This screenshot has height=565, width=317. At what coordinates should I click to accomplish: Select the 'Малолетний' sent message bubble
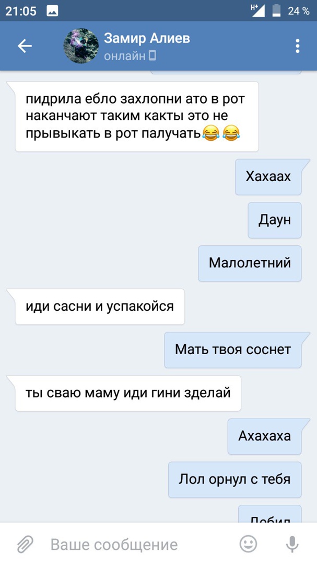click(250, 263)
